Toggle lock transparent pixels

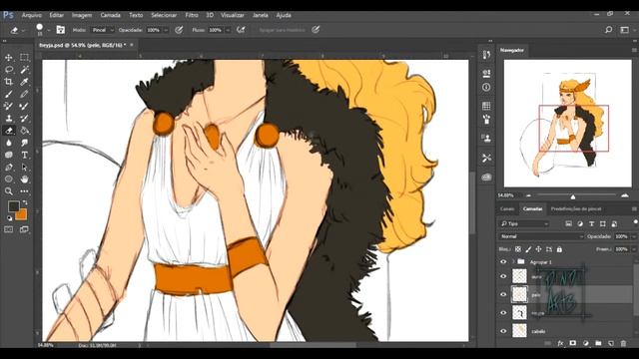click(x=518, y=249)
